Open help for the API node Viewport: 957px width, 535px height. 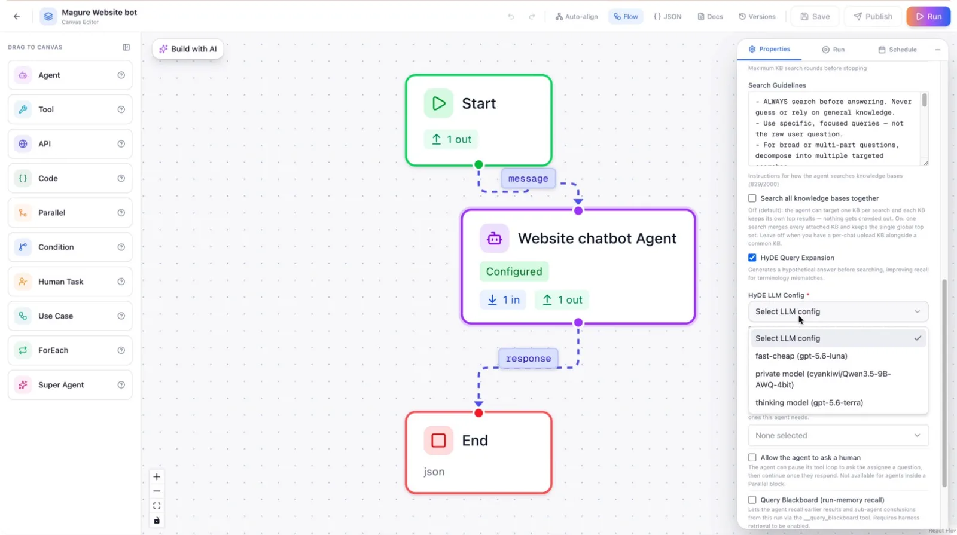[121, 144]
